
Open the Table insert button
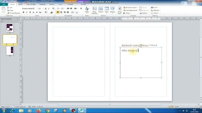tap(107, 10)
